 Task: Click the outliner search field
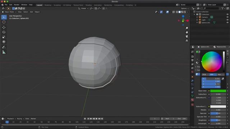tap(211, 9)
